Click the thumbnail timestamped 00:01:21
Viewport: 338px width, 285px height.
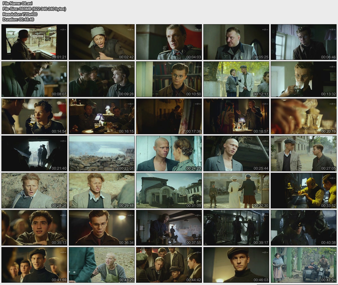pos(34,42)
